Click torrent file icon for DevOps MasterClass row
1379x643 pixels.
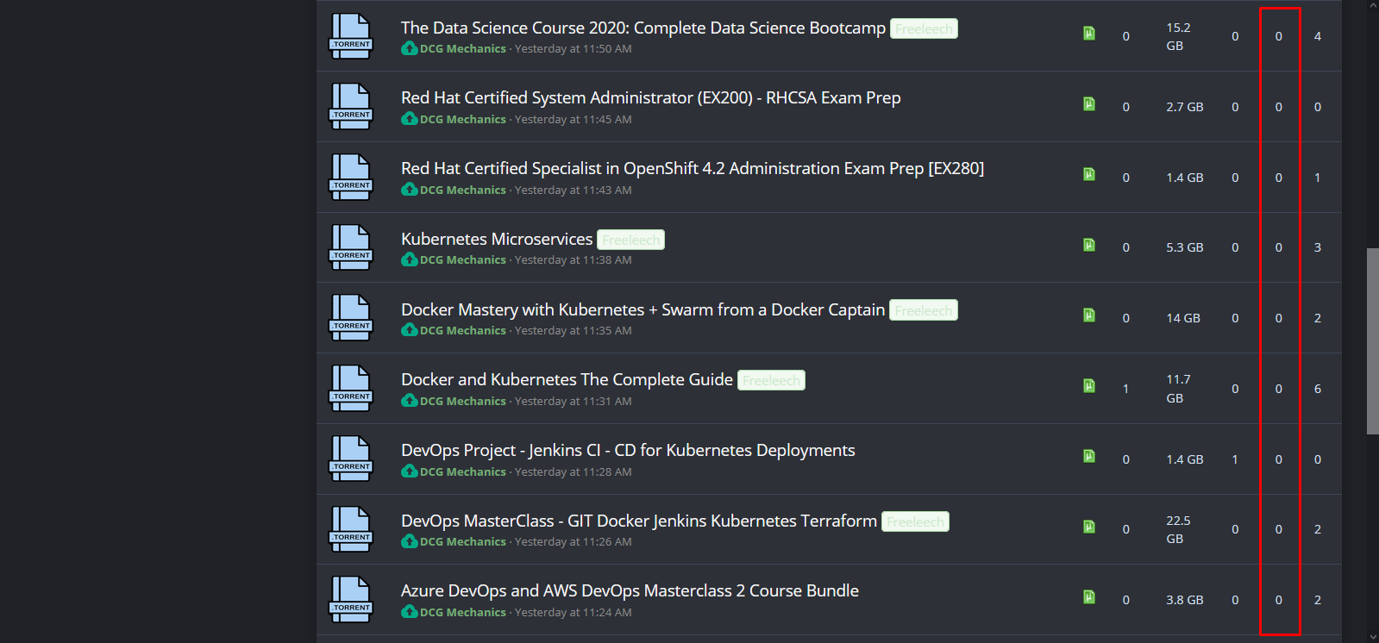pos(351,529)
